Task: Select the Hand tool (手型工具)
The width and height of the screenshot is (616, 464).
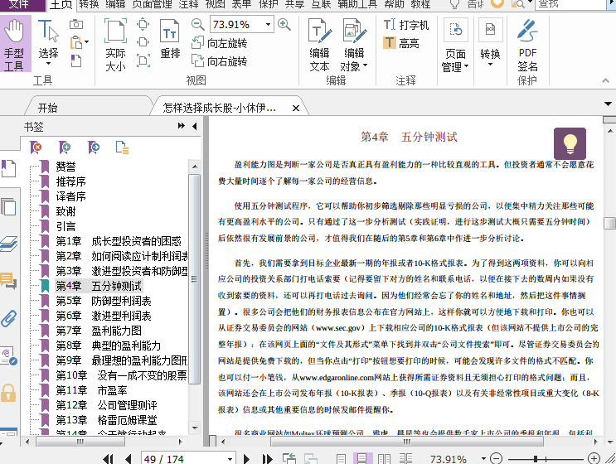Action: click(14, 45)
